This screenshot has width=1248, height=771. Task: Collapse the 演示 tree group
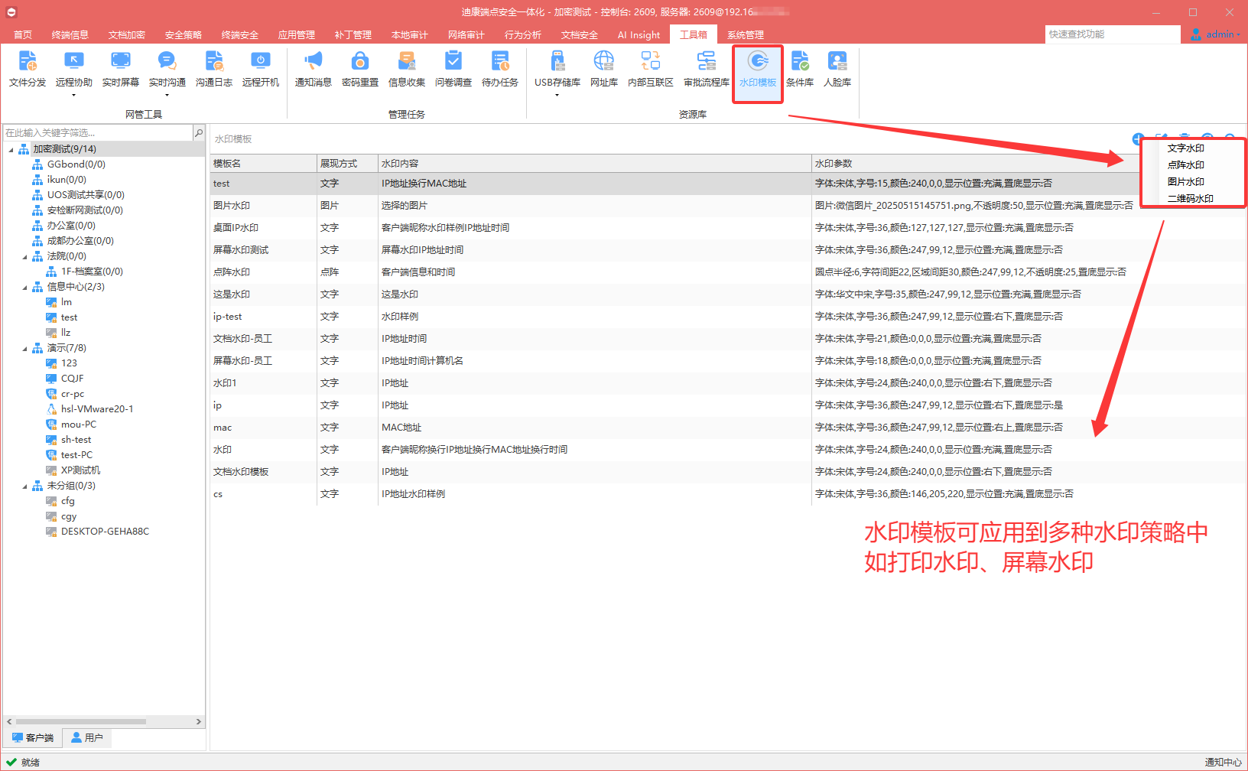(24, 348)
